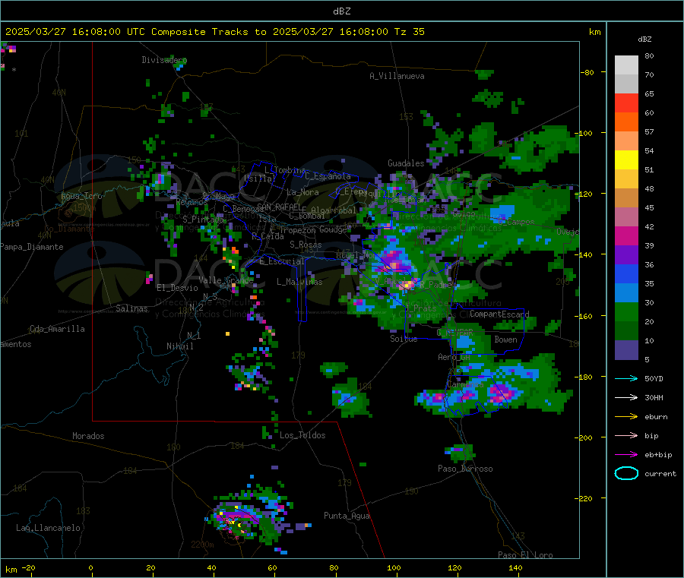Click the white 30HM arrow symbol
The image size is (684, 578).
[x=626, y=397]
